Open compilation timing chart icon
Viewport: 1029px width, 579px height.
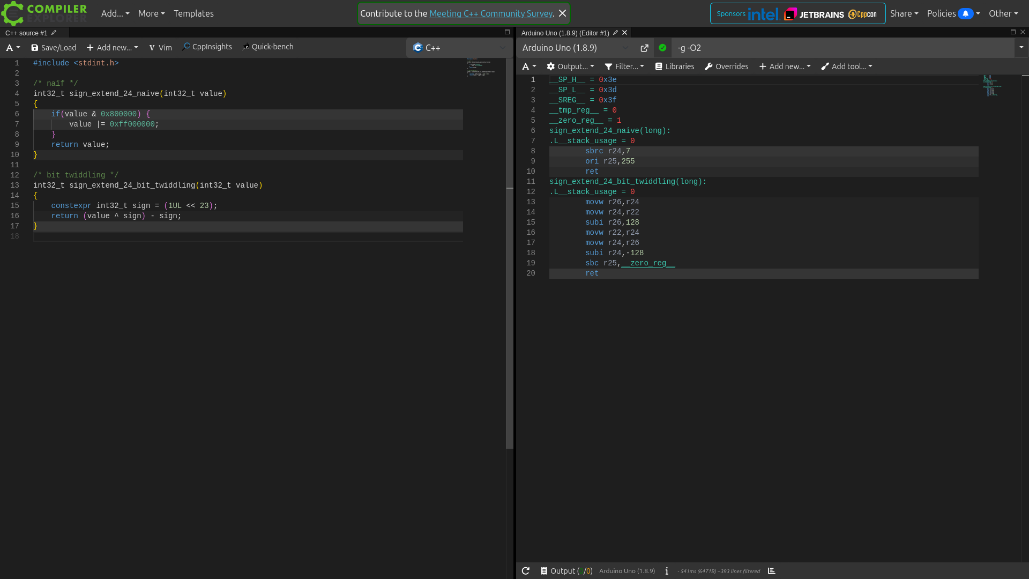pos(772,571)
